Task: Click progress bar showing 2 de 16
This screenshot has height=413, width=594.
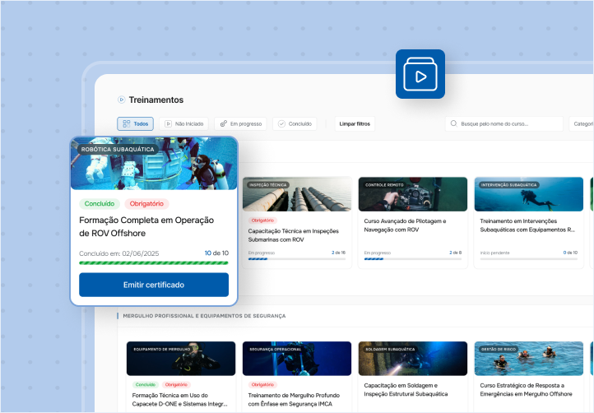Action: 297,259
